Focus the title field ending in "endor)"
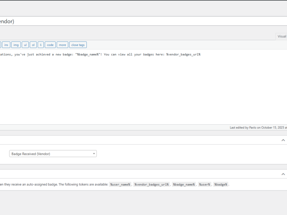Viewport: 287px width, 215px height. click(x=143, y=21)
